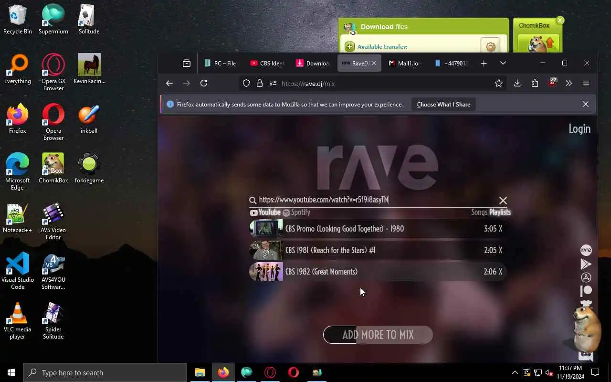Screen dimensions: 611x382
Task: Open Spider Solitude desktop icon
Action: click(x=53, y=321)
